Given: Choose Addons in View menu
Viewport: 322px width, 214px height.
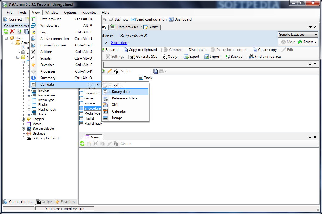Looking at the screenshot, I should (66, 52).
